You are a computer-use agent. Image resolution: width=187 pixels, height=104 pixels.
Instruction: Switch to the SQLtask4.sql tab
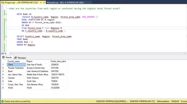(65, 2)
